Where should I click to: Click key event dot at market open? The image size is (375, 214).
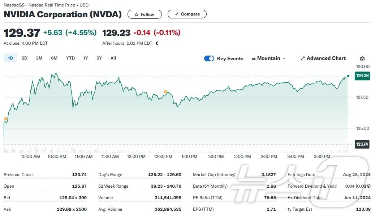click(x=5, y=119)
